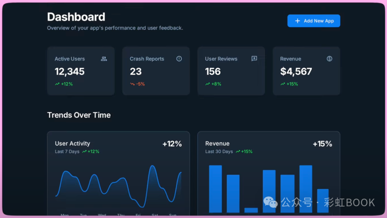Screen dimensions: 387x218
Task: Click the dollar icon in Revenue stat card
Action: click(x=329, y=59)
